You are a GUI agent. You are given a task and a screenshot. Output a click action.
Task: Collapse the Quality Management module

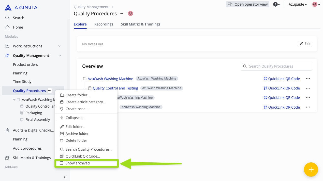[x=60, y=56]
